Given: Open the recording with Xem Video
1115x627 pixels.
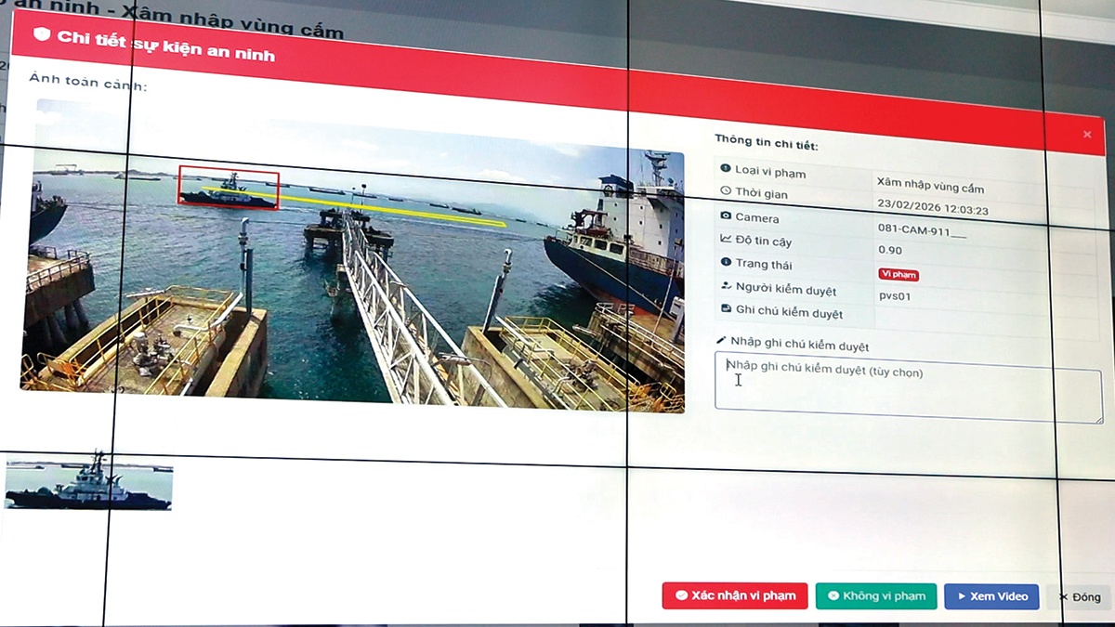Looking at the screenshot, I should tap(990, 596).
